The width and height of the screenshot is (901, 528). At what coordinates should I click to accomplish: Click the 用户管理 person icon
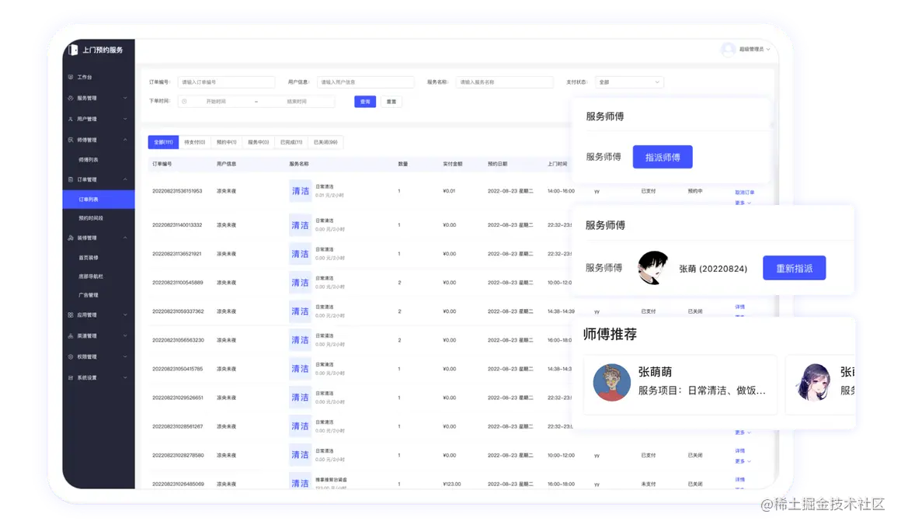click(x=71, y=119)
